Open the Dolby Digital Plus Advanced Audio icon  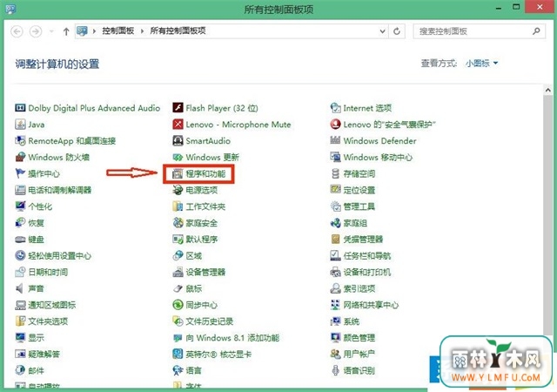20,108
